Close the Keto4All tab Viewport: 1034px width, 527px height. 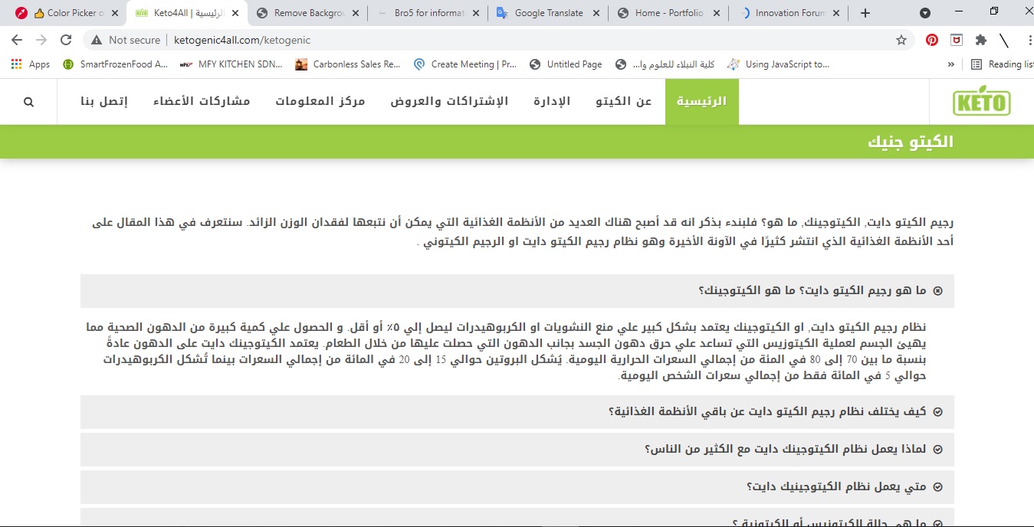(237, 13)
